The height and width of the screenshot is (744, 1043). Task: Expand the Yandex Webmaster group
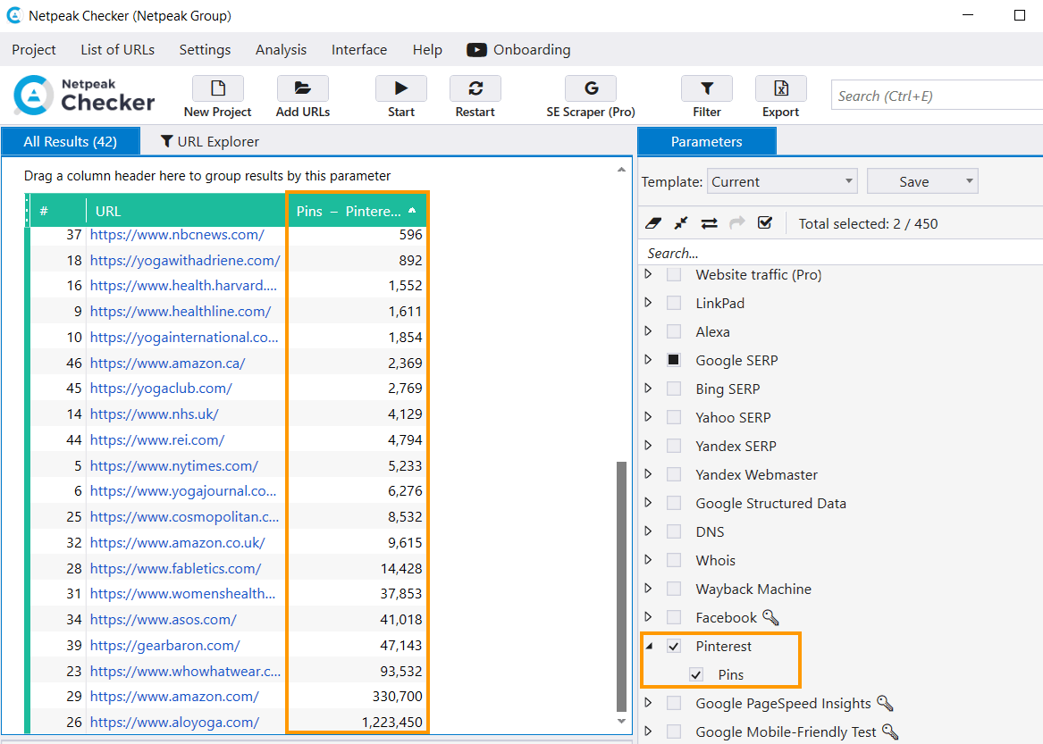click(x=649, y=474)
